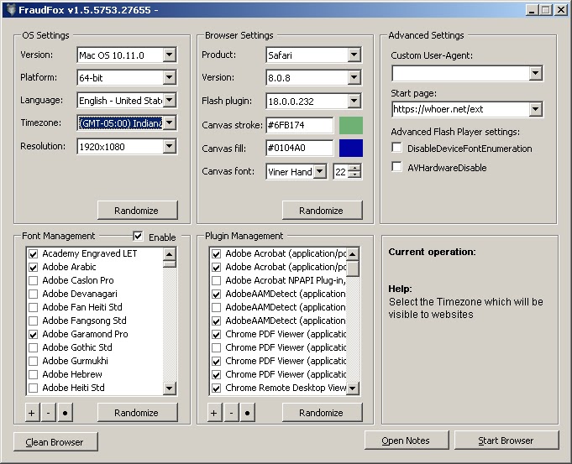Open the OS Version dropdown
This screenshot has width=572, height=464.
(x=170, y=55)
